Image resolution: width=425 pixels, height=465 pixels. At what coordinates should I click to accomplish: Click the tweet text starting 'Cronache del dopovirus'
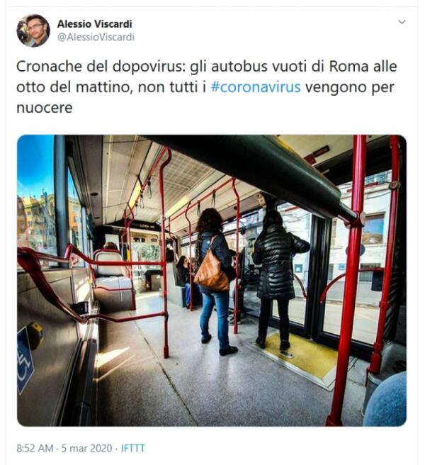point(207,87)
